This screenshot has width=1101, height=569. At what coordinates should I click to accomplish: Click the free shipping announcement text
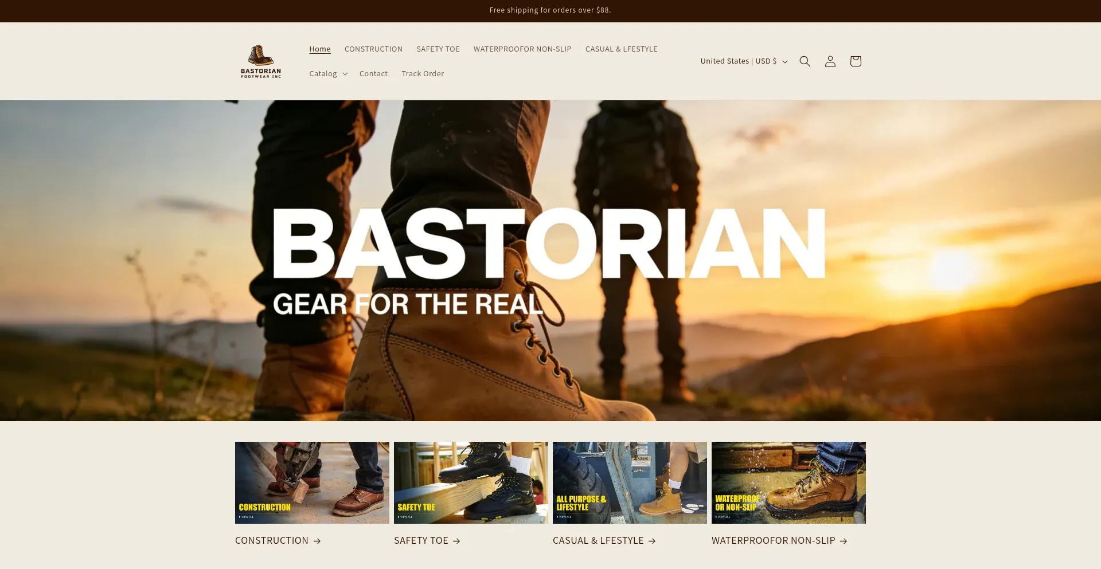pyautogui.click(x=550, y=10)
